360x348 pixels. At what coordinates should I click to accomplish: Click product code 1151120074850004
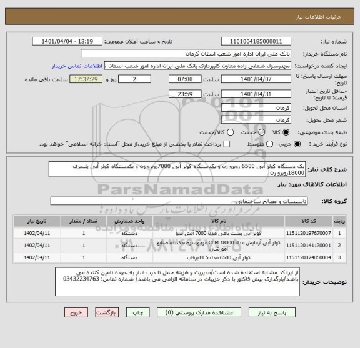(x=309, y=257)
